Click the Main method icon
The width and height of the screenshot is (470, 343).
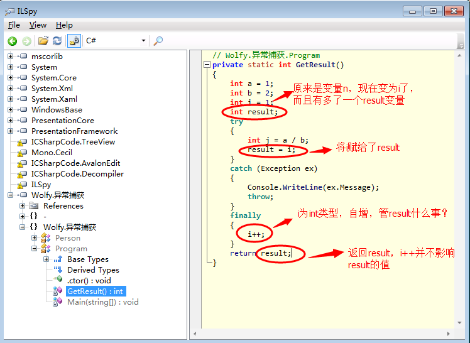pyautogui.click(x=57, y=302)
